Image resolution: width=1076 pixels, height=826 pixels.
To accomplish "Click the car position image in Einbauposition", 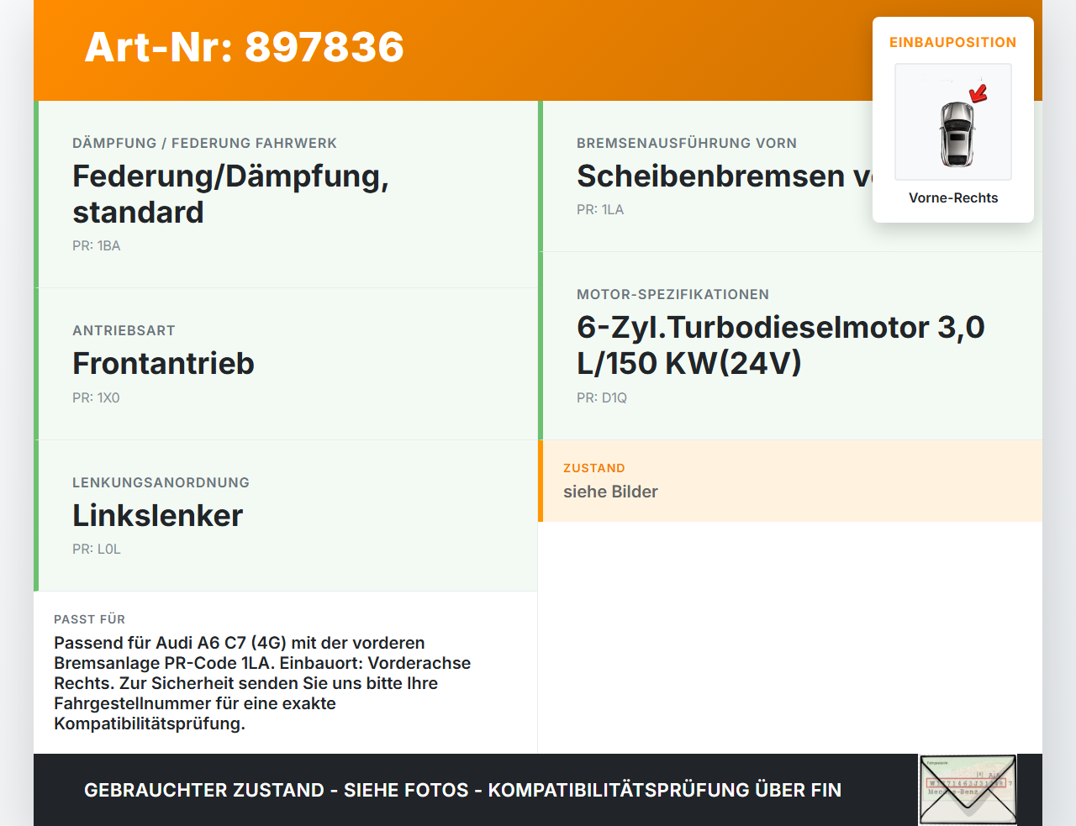I will (x=953, y=122).
